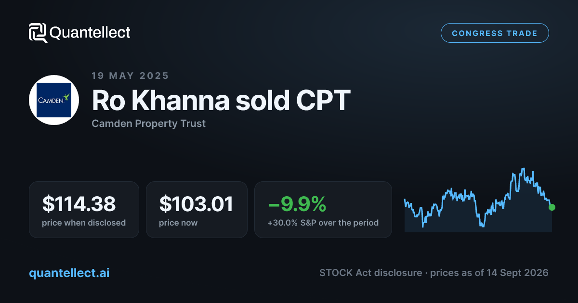Click the 'price now' label
The height and width of the screenshot is (303, 578).
pos(178,223)
